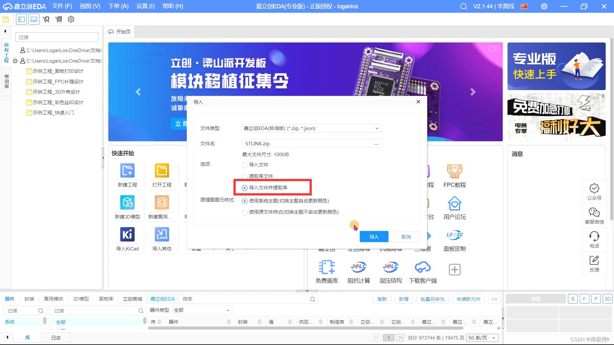614x345 pixels.
Task: Click the Download Client (下载客户端) cloud icon
Action: (422, 267)
